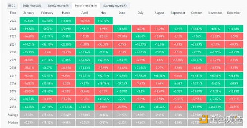247x128 pixels.
Task: Select the Monthly returns(%) tab
Action: 86,6
